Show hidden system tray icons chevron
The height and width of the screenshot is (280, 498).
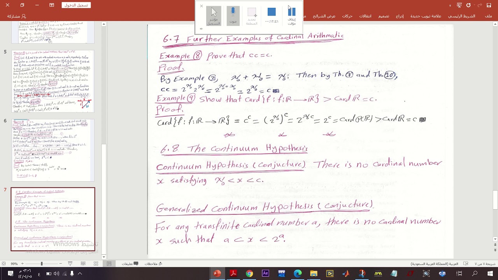(80, 273)
